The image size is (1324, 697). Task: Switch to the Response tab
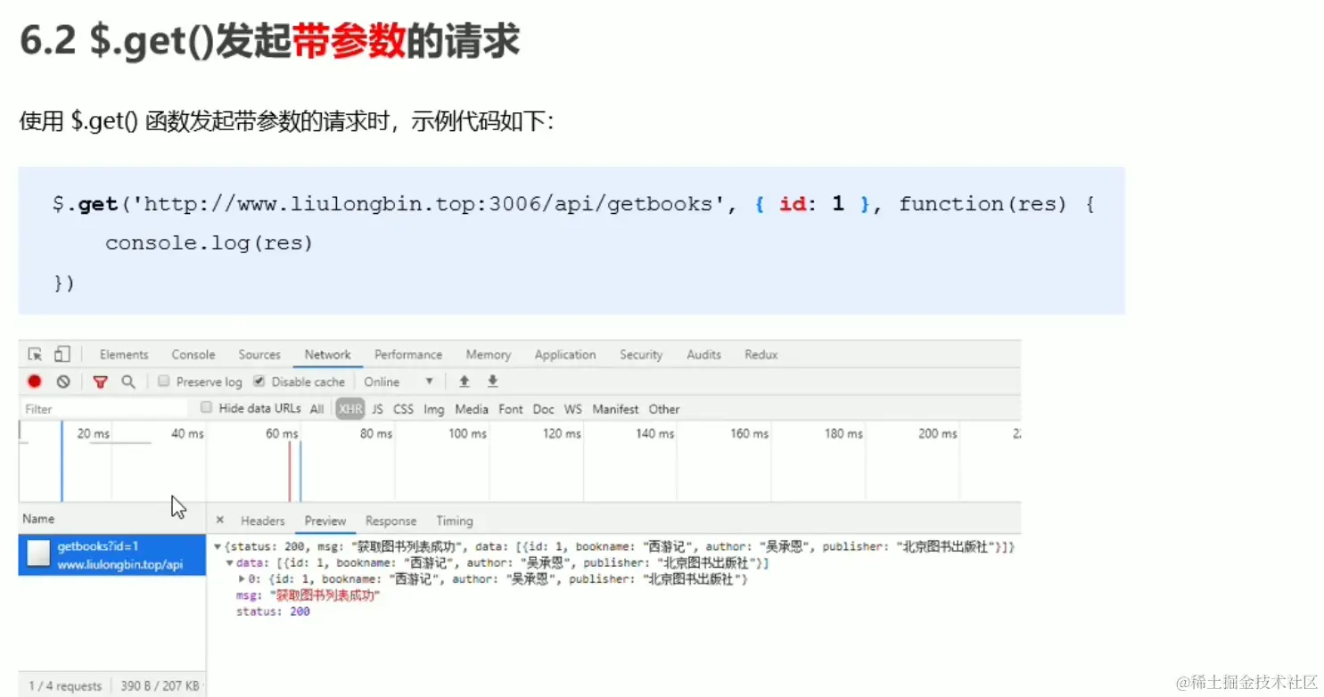point(391,521)
